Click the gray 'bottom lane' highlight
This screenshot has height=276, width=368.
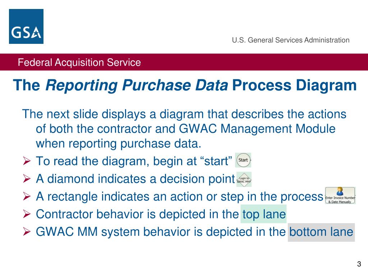[321, 232]
